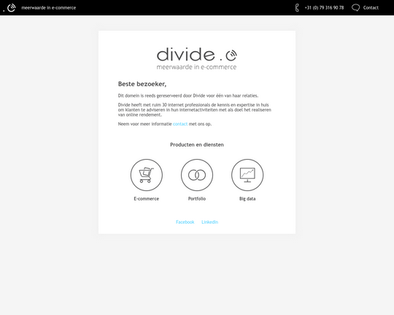The height and width of the screenshot is (315, 394).
Task: Visit the LinkedIn link
Action: pos(210,222)
